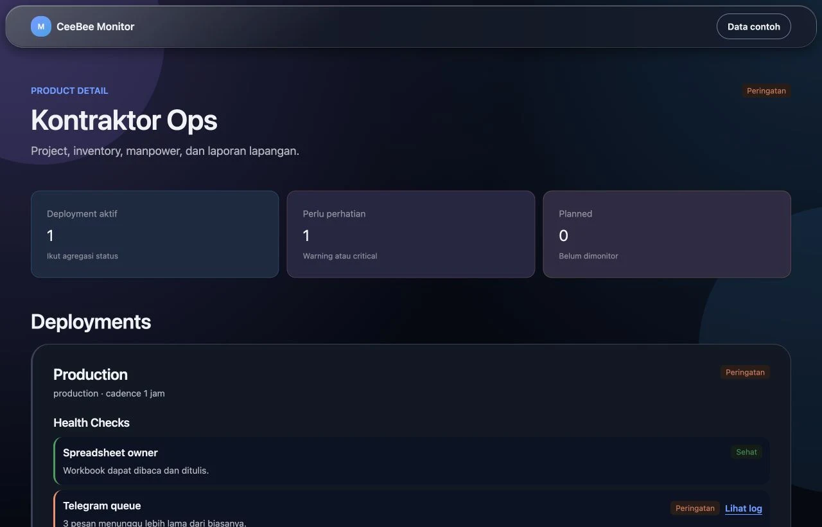The width and height of the screenshot is (822, 527).
Task: Select the Planned stat card
Action: tap(667, 234)
